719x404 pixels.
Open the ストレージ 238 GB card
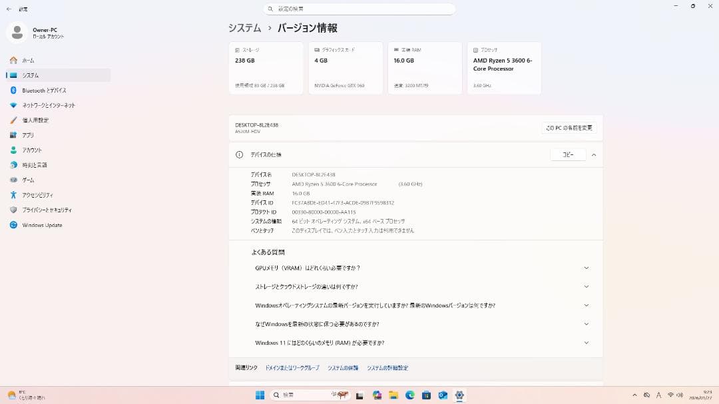[x=266, y=69]
